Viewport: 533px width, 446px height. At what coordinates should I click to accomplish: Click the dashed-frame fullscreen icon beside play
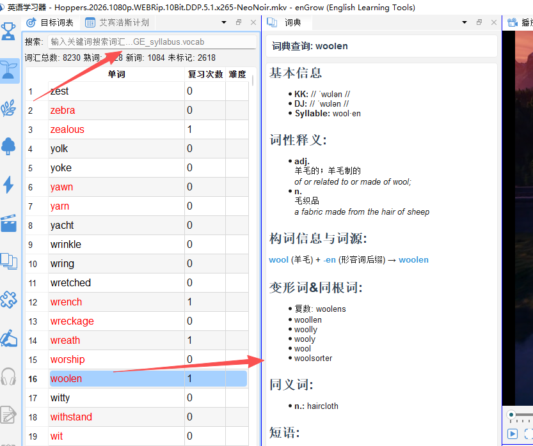point(529,434)
